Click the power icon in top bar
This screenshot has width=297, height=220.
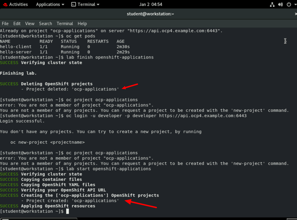(x=288, y=4)
